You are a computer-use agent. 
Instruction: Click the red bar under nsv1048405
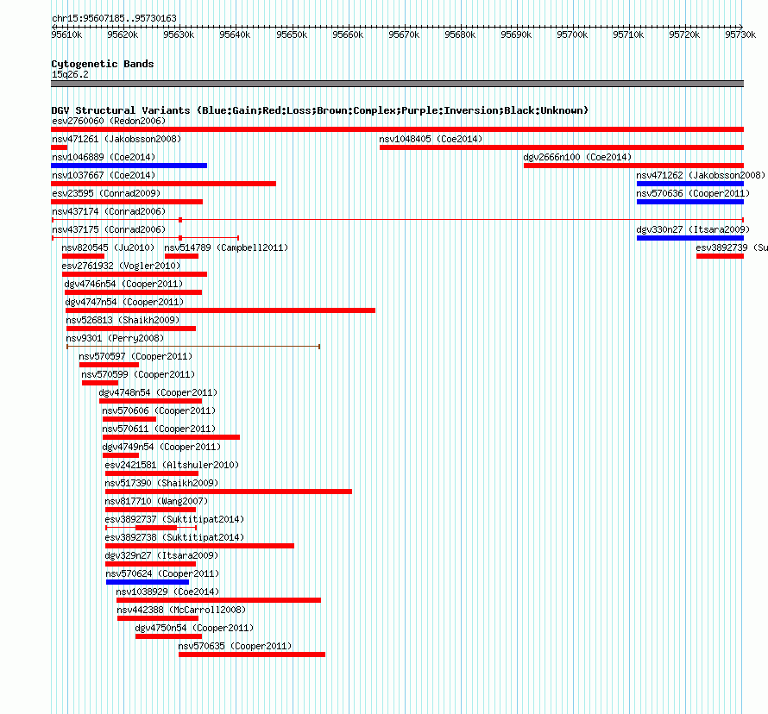click(562, 147)
